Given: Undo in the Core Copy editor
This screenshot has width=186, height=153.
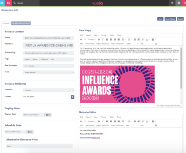Looking at the screenshot, I should pyautogui.click(x=81, y=39).
